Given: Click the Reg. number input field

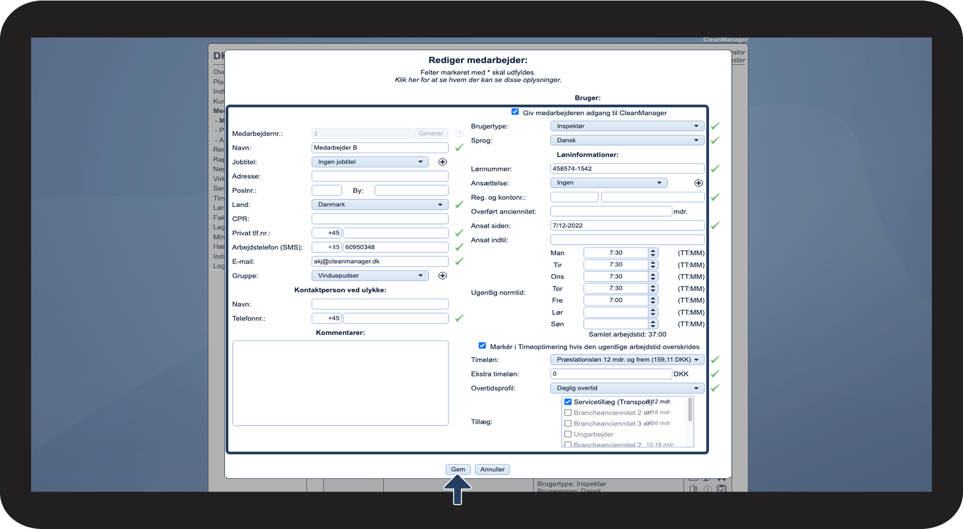Looking at the screenshot, I should pos(574,197).
